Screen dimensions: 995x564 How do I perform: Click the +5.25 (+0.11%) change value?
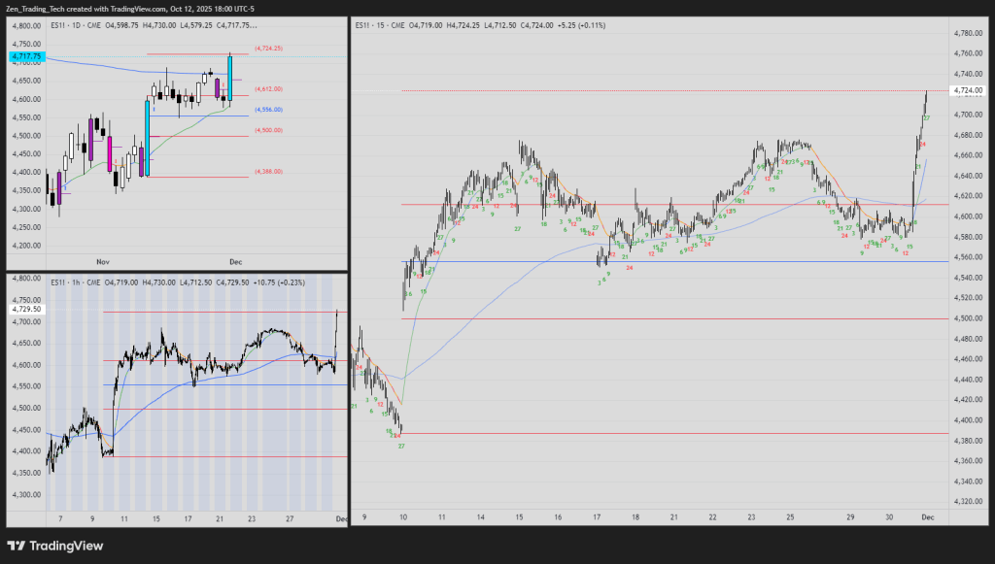click(x=589, y=25)
